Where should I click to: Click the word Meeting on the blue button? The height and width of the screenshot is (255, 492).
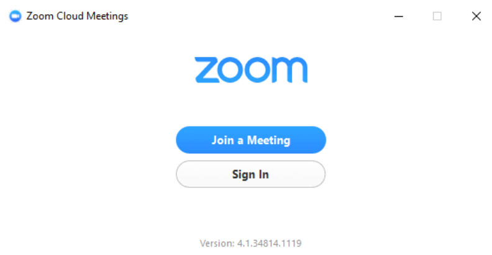[x=268, y=140]
